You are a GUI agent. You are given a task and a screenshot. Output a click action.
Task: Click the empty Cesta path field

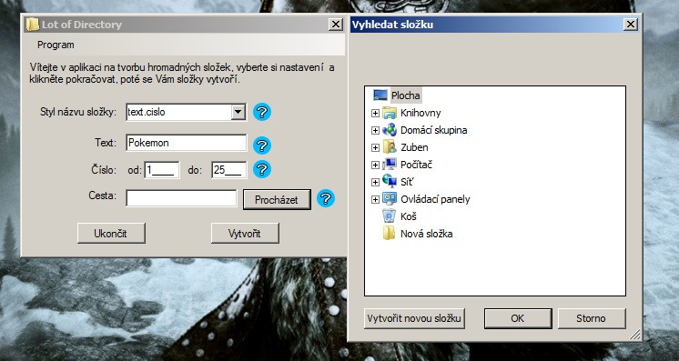tap(181, 198)
